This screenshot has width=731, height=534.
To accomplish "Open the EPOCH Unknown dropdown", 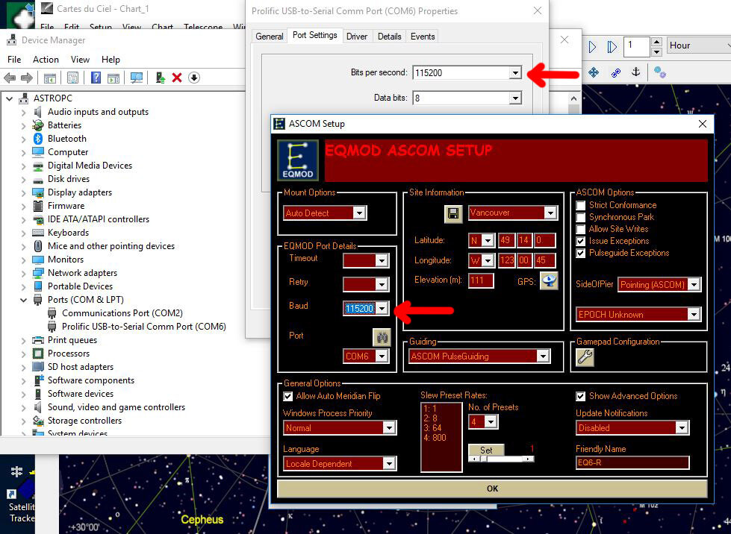I will (x=694, y=315).
